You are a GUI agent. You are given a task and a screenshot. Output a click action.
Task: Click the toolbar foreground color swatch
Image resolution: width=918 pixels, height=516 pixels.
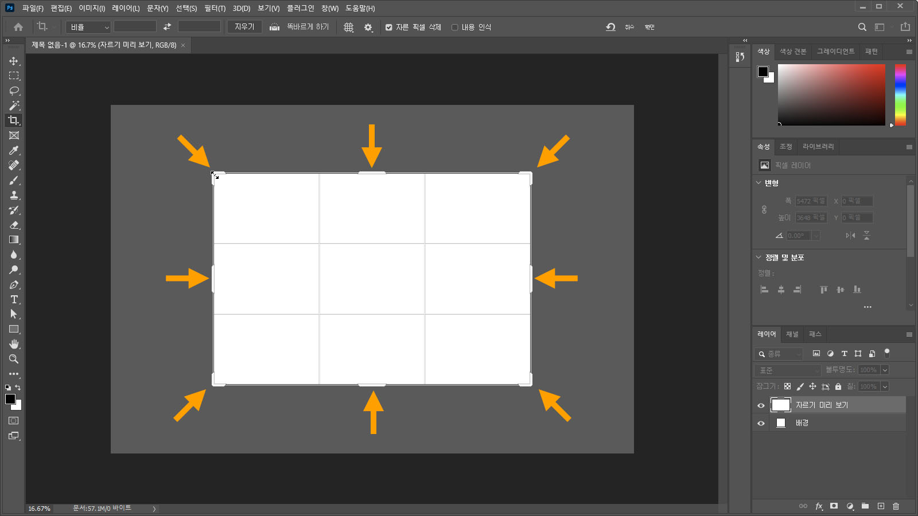[x=10, y=400]
